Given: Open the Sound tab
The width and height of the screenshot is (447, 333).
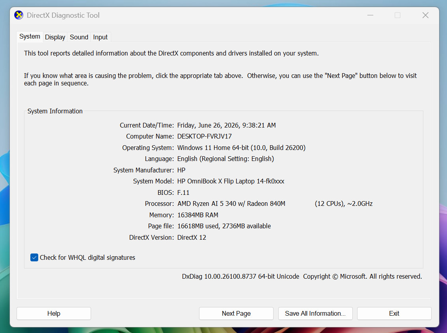Looking at the screenshot, I should 79,37.
